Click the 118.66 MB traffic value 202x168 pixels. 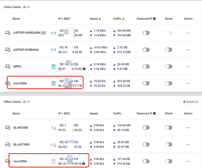coord(124,125)
